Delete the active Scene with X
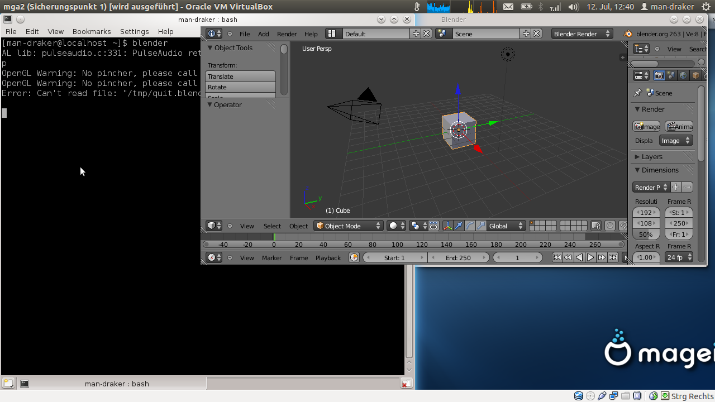Screen dimensions: 715x402 pos(536,33)
